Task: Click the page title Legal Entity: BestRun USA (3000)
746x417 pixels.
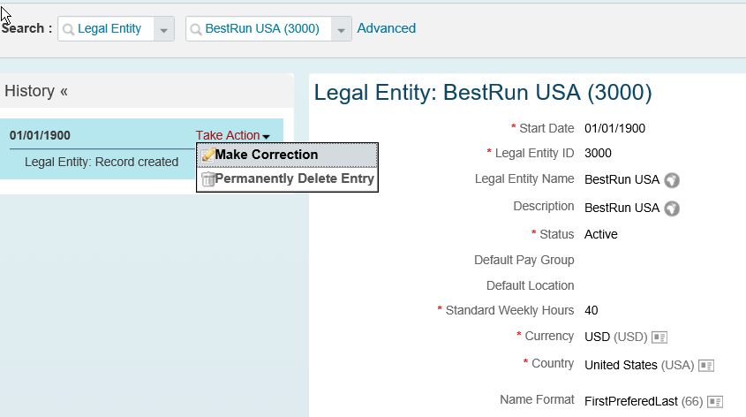Action: pos(483,93)
